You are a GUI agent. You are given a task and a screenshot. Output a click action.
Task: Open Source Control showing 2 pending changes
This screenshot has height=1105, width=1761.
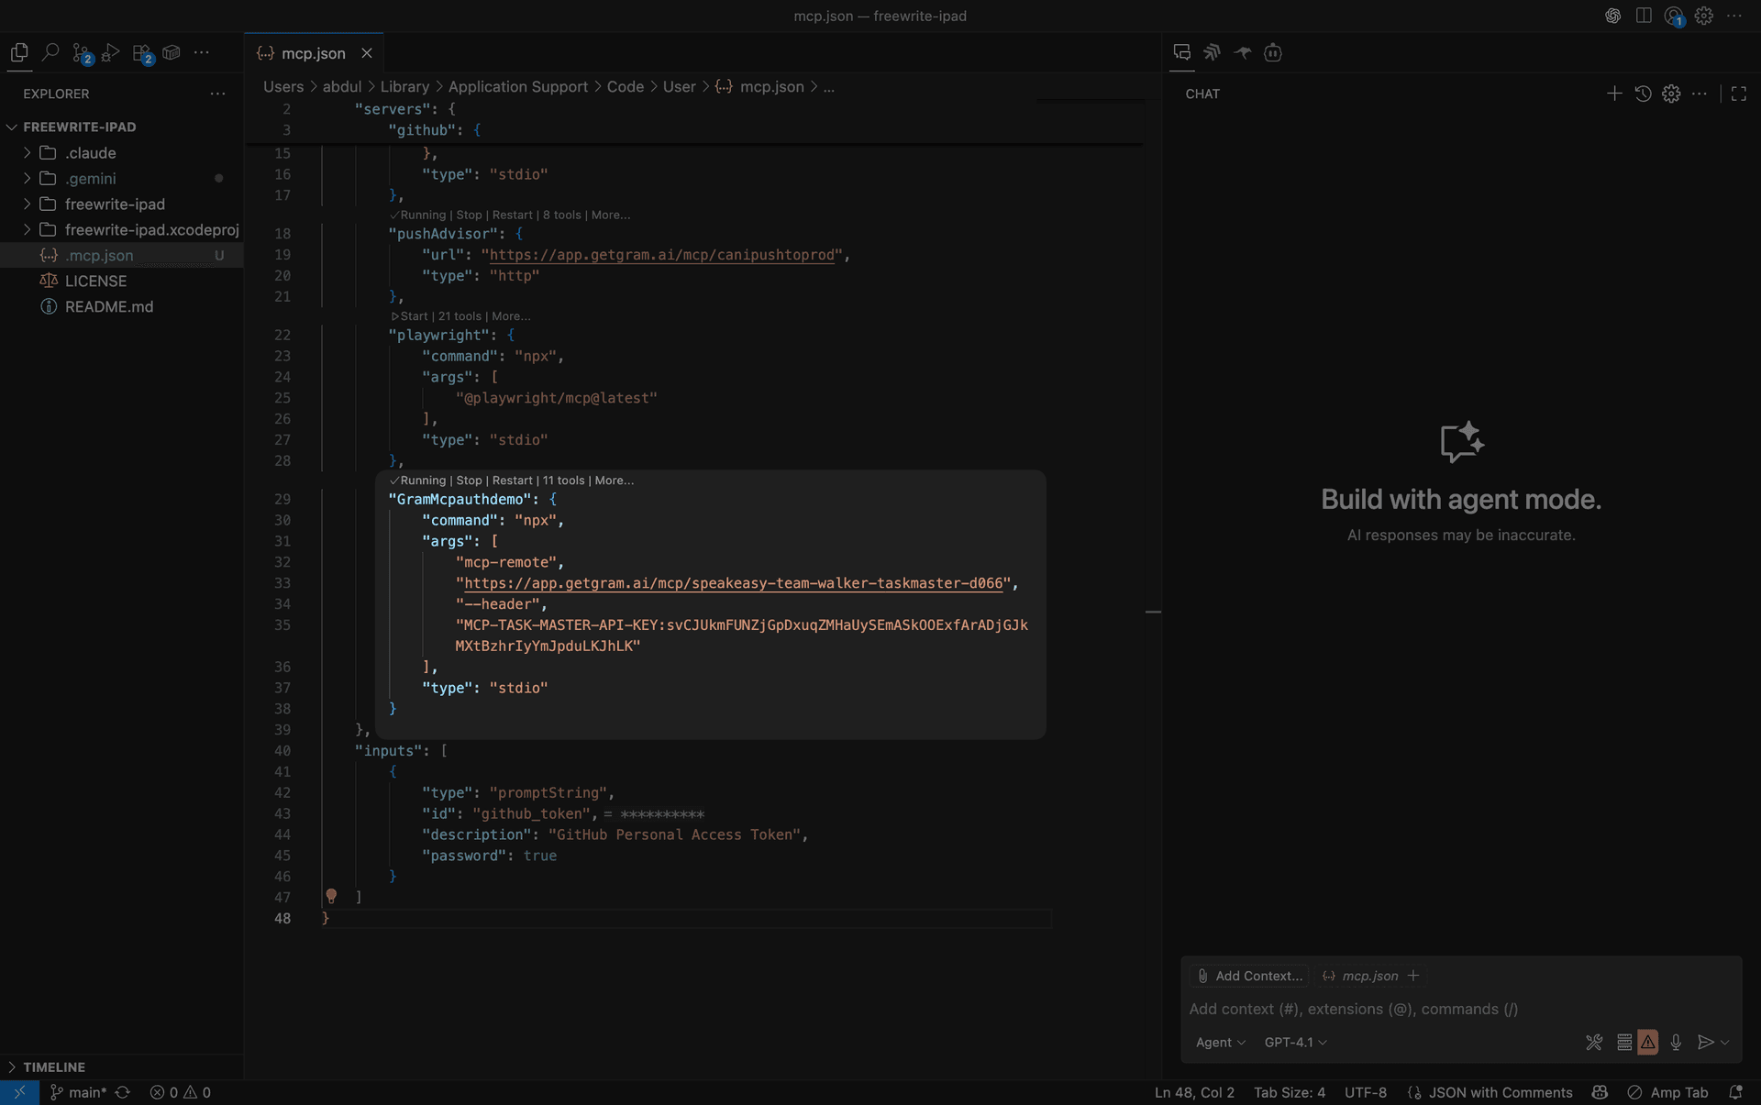point(83,52)
